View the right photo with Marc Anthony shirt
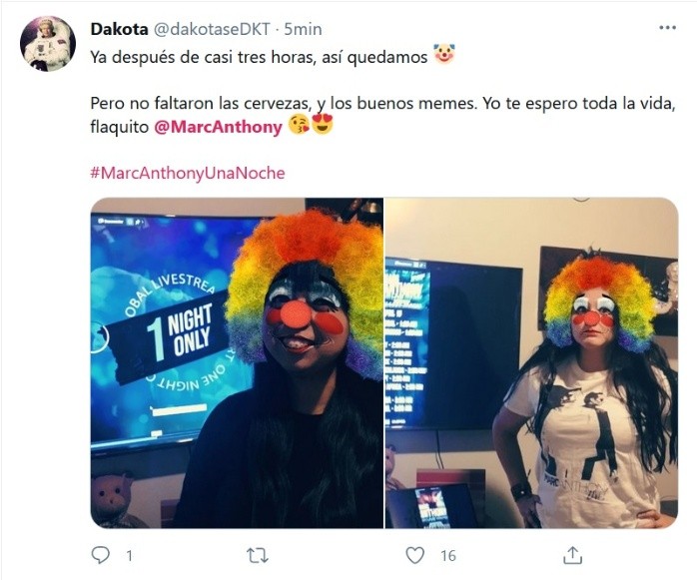 pyautogui.click(x=531, y=362)
